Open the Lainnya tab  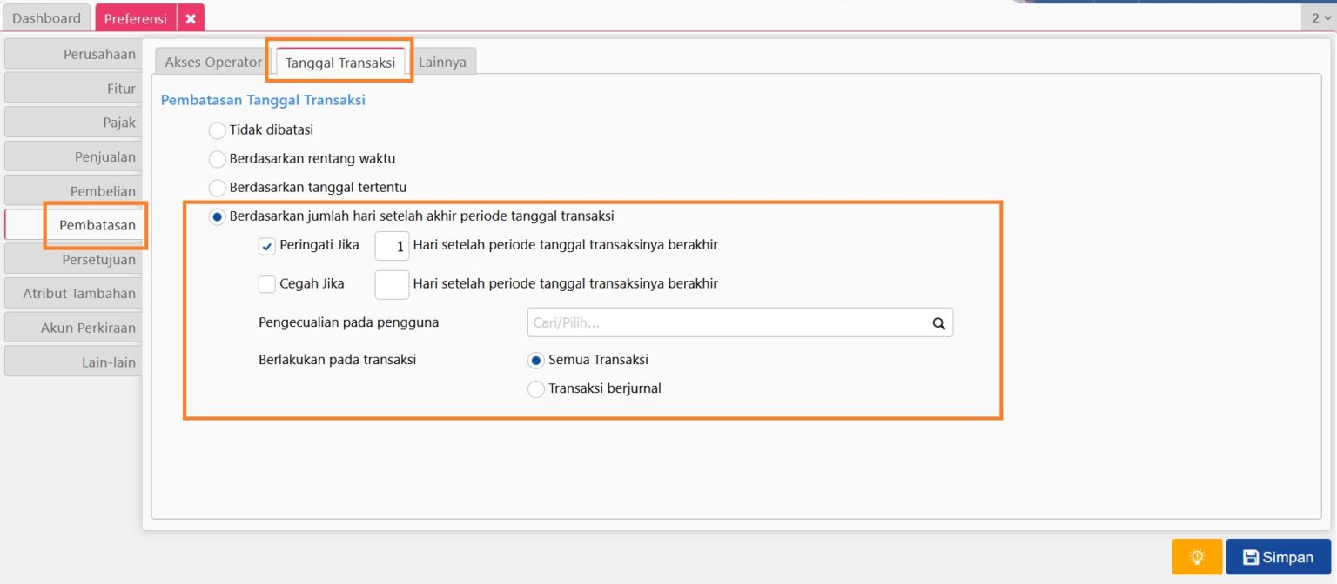[443, 62]
